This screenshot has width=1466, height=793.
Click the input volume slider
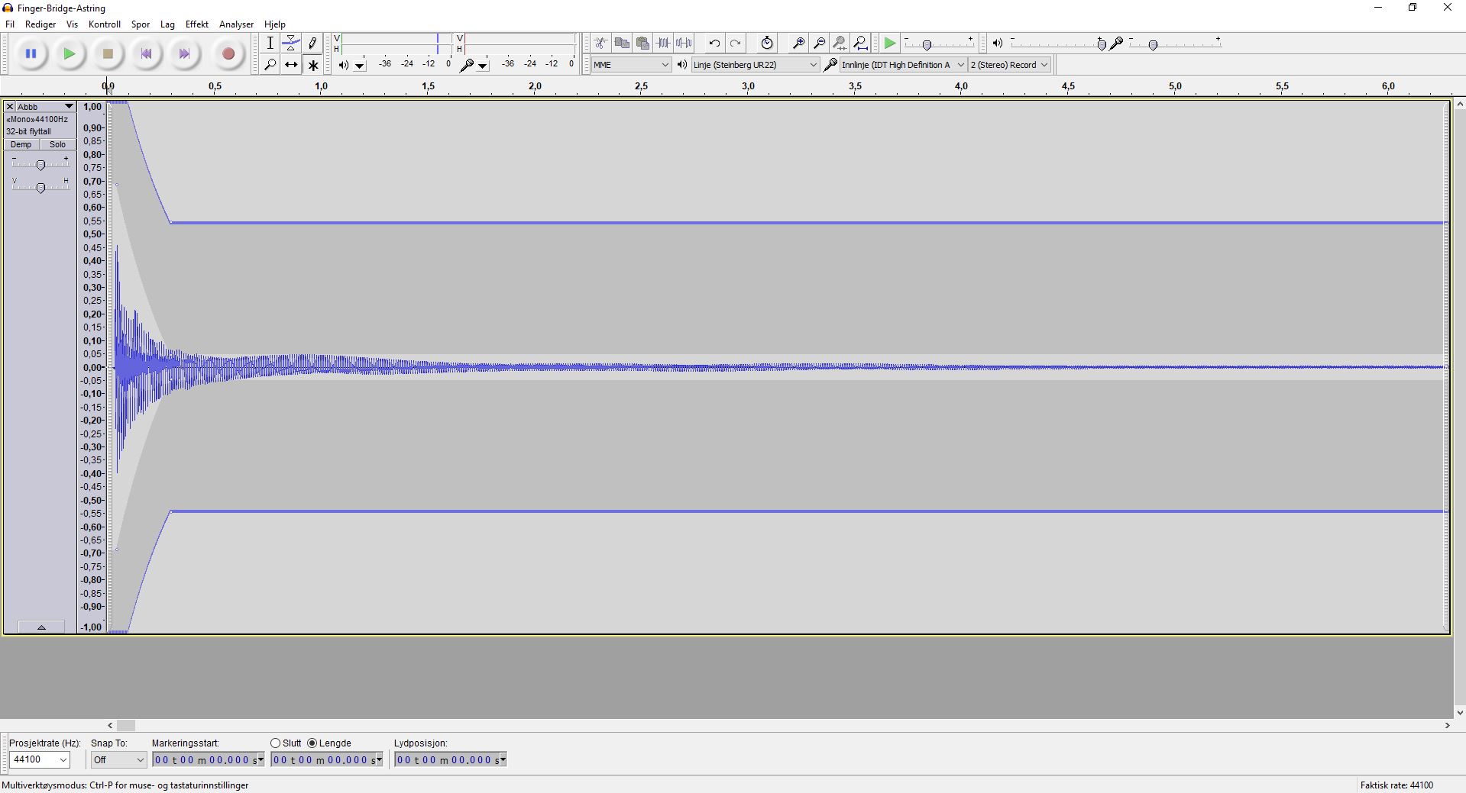pyautogui.click(x=1175, y=44)
